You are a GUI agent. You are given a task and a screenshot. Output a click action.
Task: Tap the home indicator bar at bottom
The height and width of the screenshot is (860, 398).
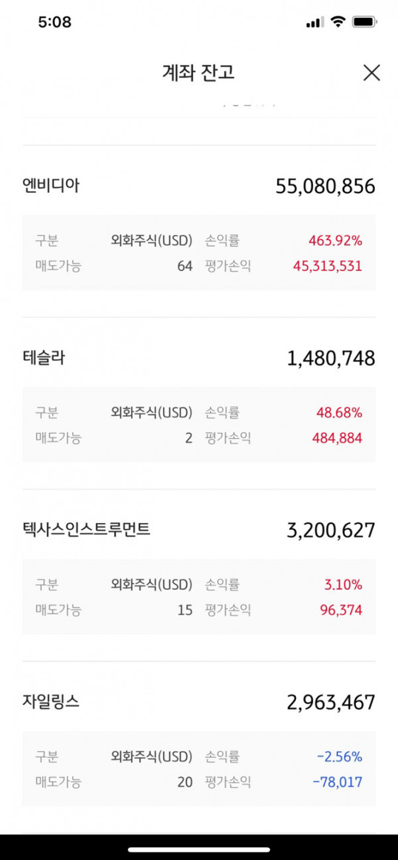click(199, 849)
